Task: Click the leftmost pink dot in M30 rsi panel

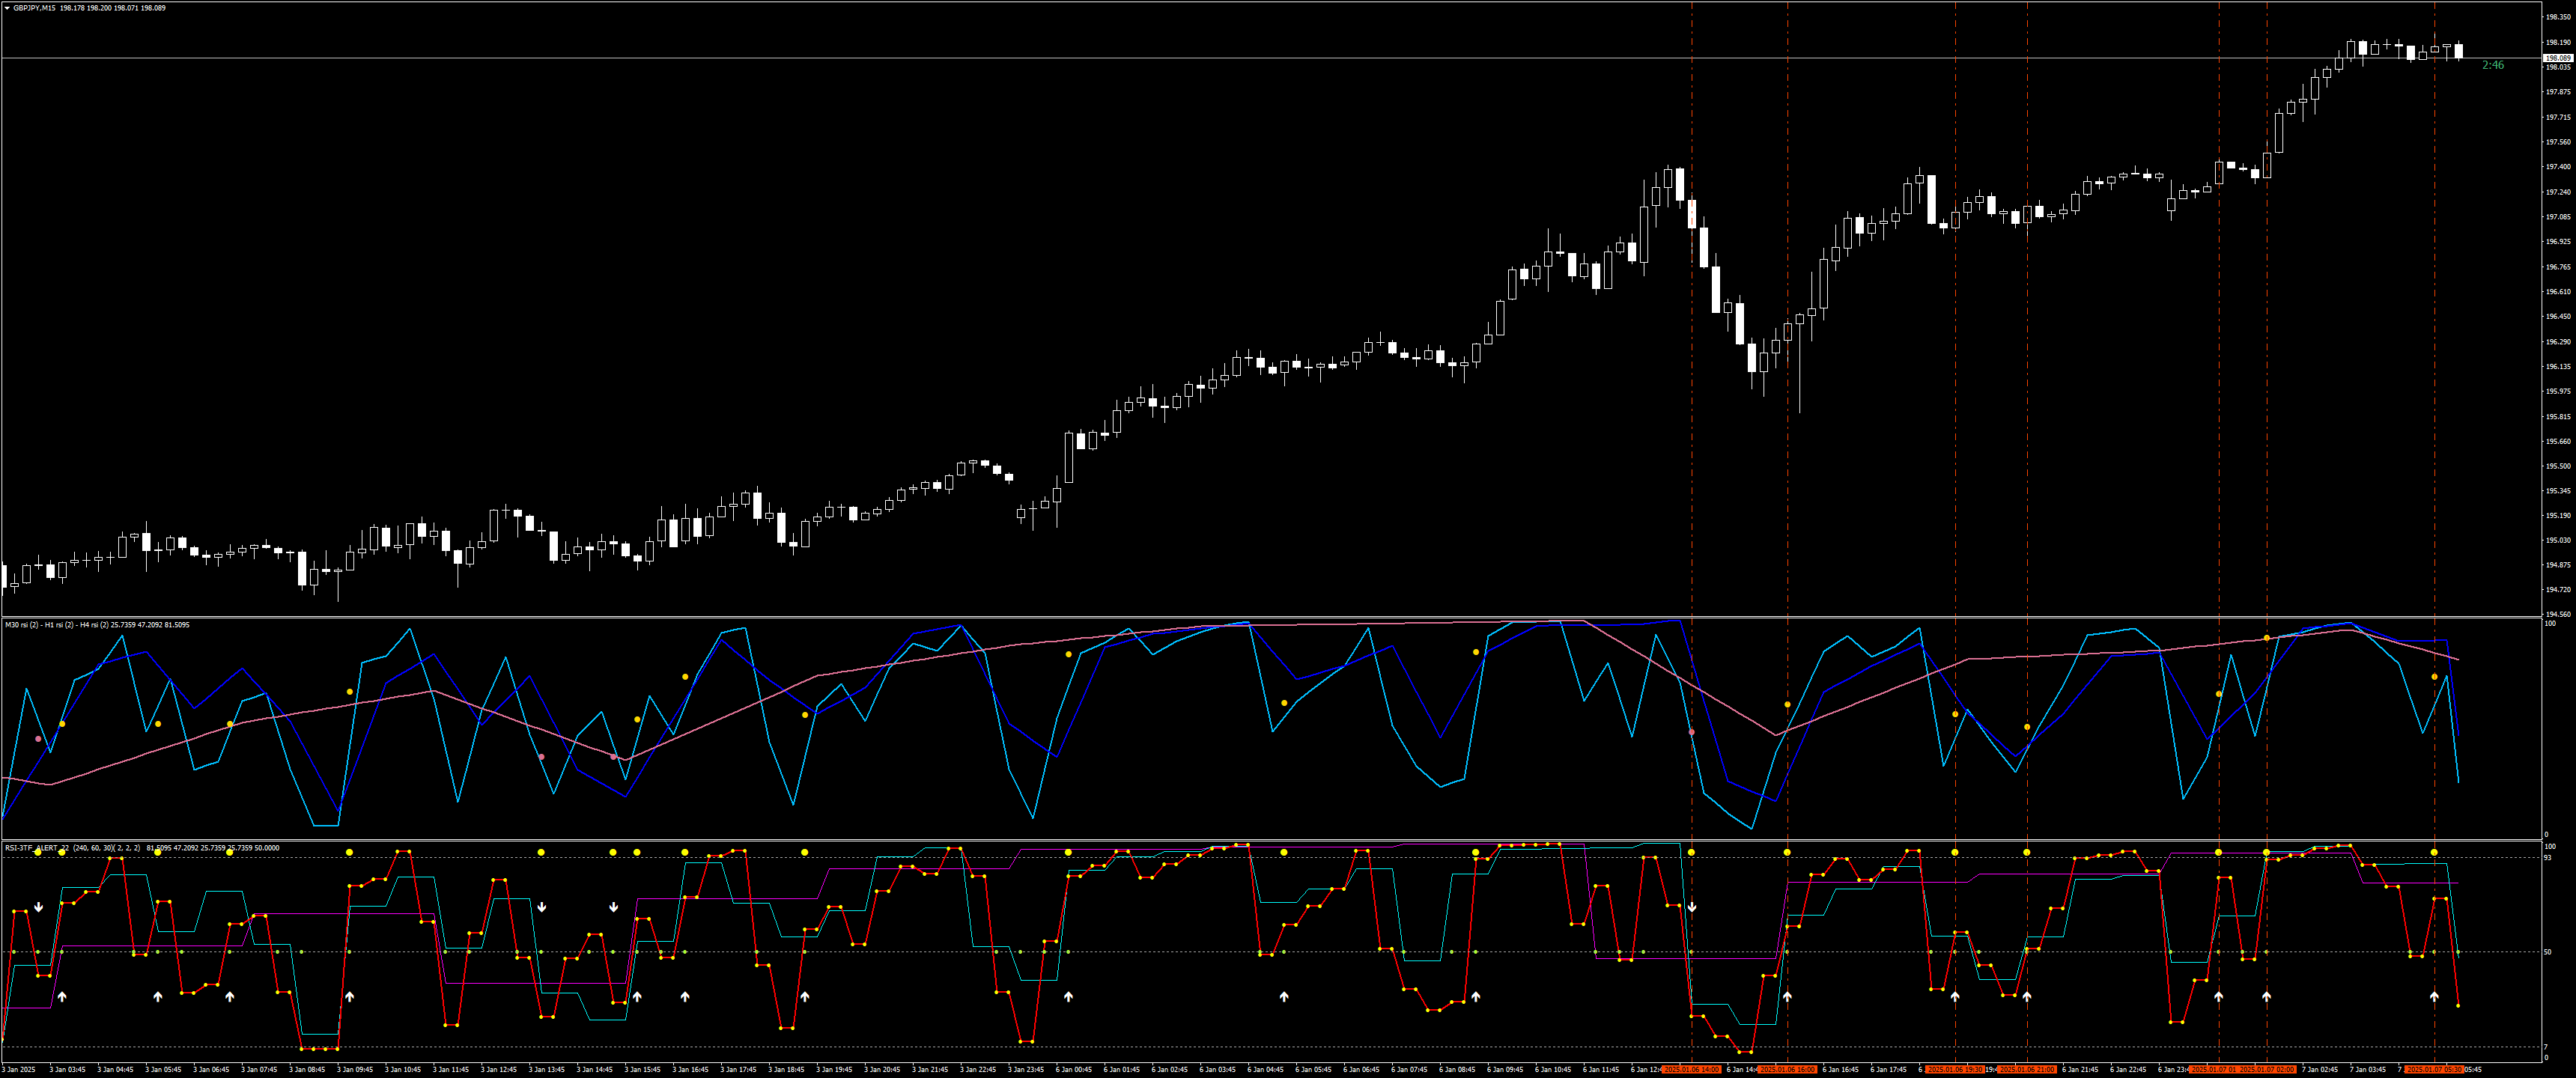Action: click(x=38, y=739)
